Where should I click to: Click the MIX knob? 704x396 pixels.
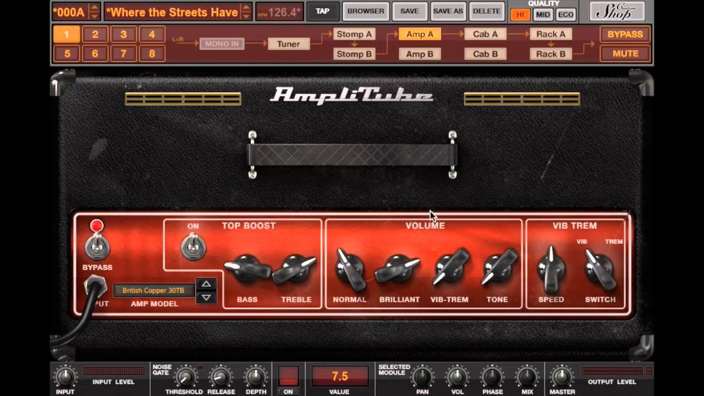click(x=526, y=377)
